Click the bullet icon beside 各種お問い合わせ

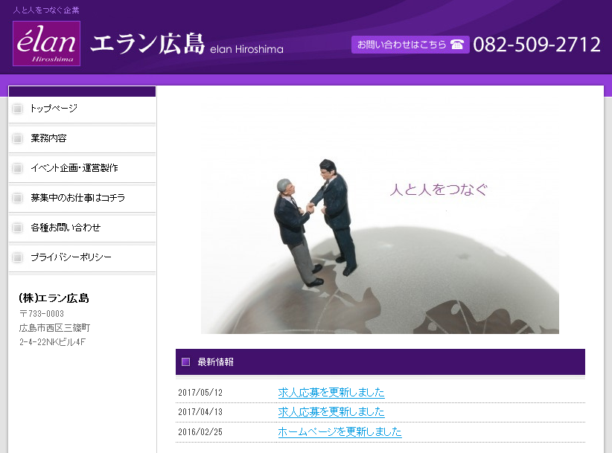pos(18,228)
